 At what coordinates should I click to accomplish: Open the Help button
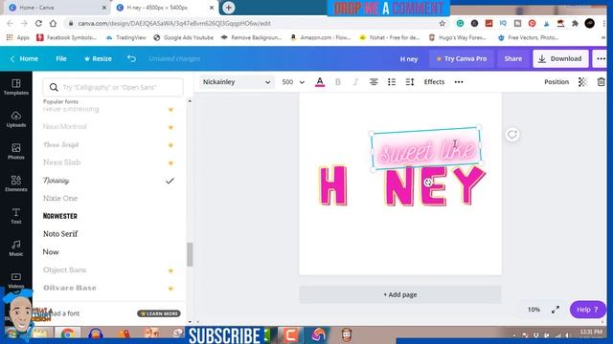click(587, 310)
